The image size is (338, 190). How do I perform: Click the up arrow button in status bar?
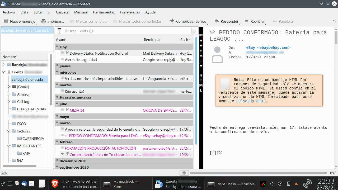click(184, 173)
